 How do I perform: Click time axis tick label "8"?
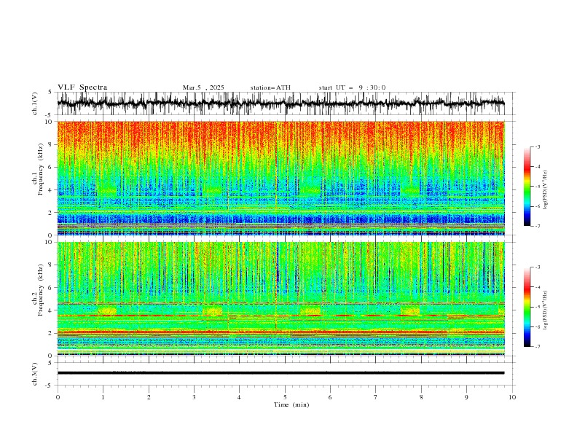[421, 397]
